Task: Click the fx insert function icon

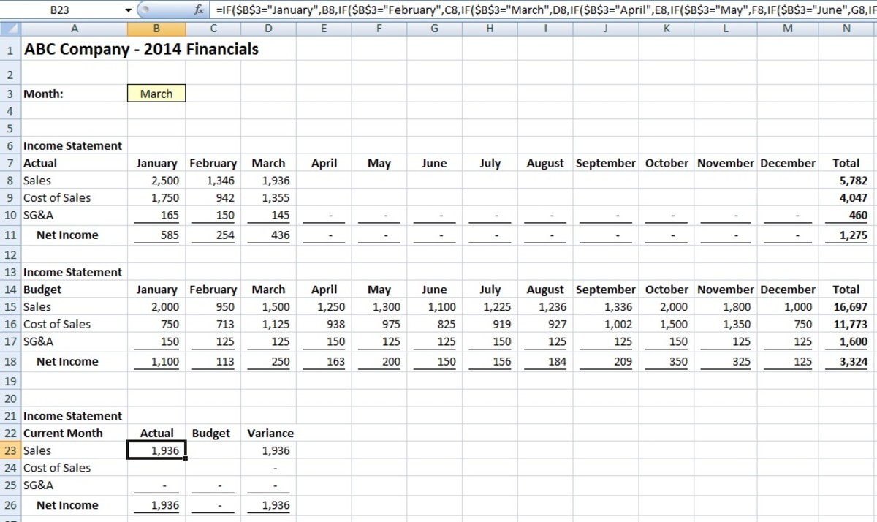Action: pos(198,10)
